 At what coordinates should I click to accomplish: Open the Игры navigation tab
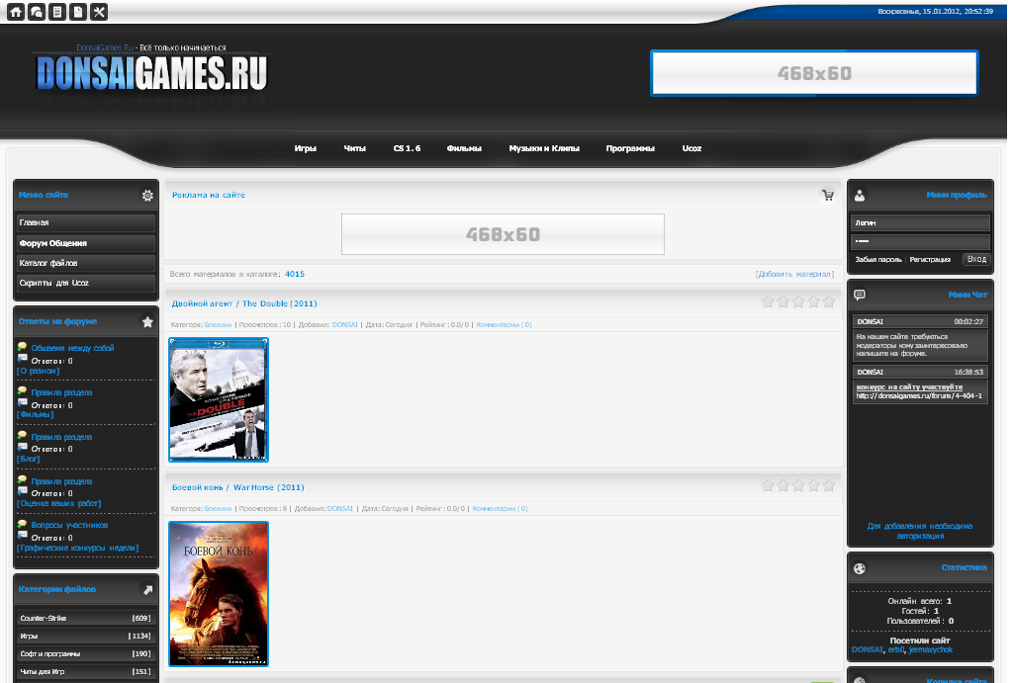coord(306,148)
